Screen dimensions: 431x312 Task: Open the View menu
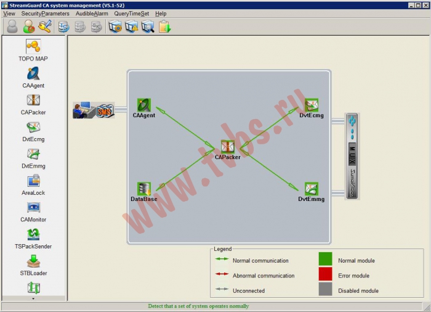click(9, 14)
